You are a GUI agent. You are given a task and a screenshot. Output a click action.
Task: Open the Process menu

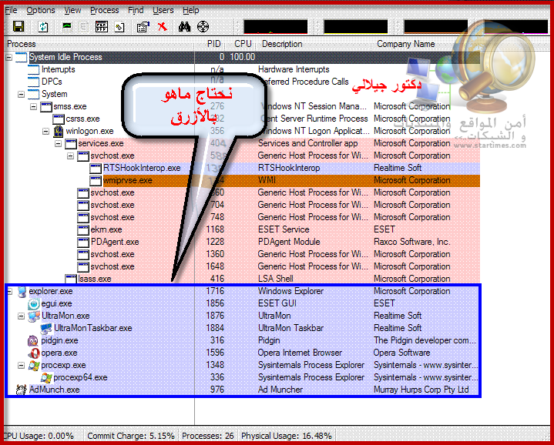tap(105, 10)
